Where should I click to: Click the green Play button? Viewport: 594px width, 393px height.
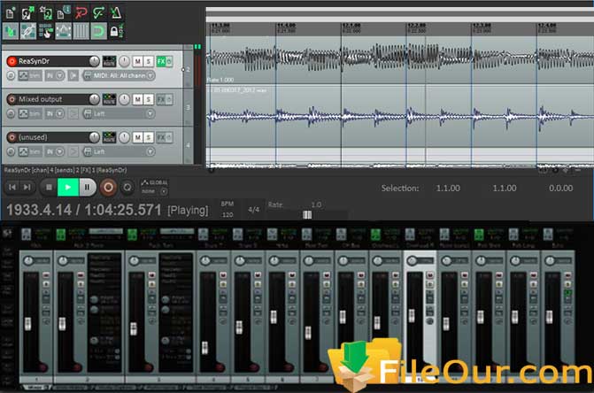68,187
